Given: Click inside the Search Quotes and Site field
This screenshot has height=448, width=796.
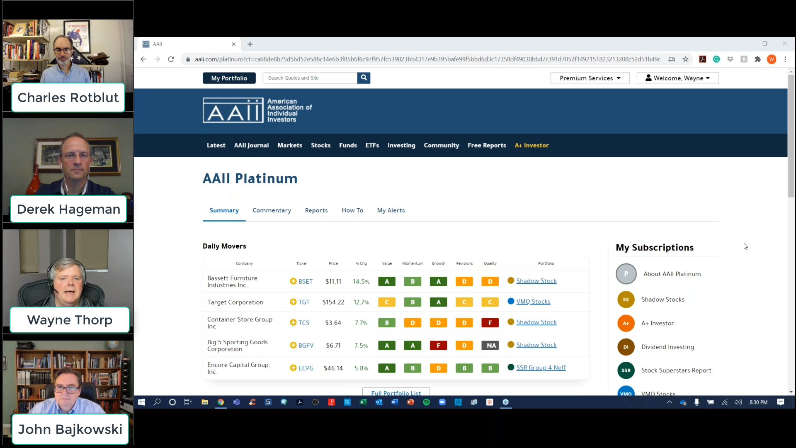Looking at the screenshot, I should pyautogui.click(x=310, y=78).
